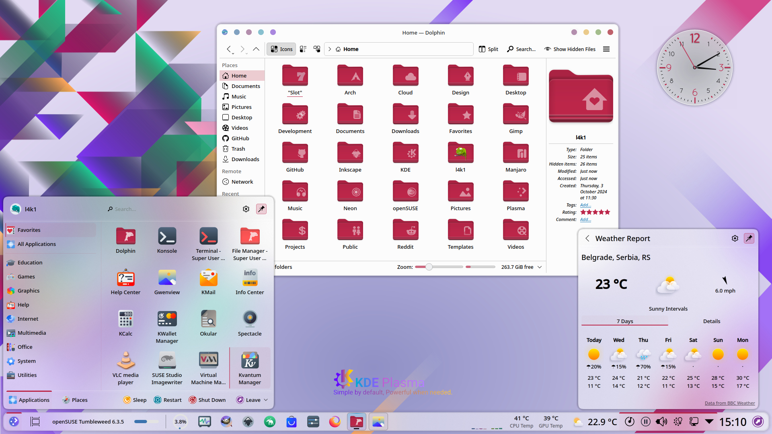Select Favorites category in launcher
Image resolution: width=772 pixels, height=434 pixels.
(x=51, y=230)
